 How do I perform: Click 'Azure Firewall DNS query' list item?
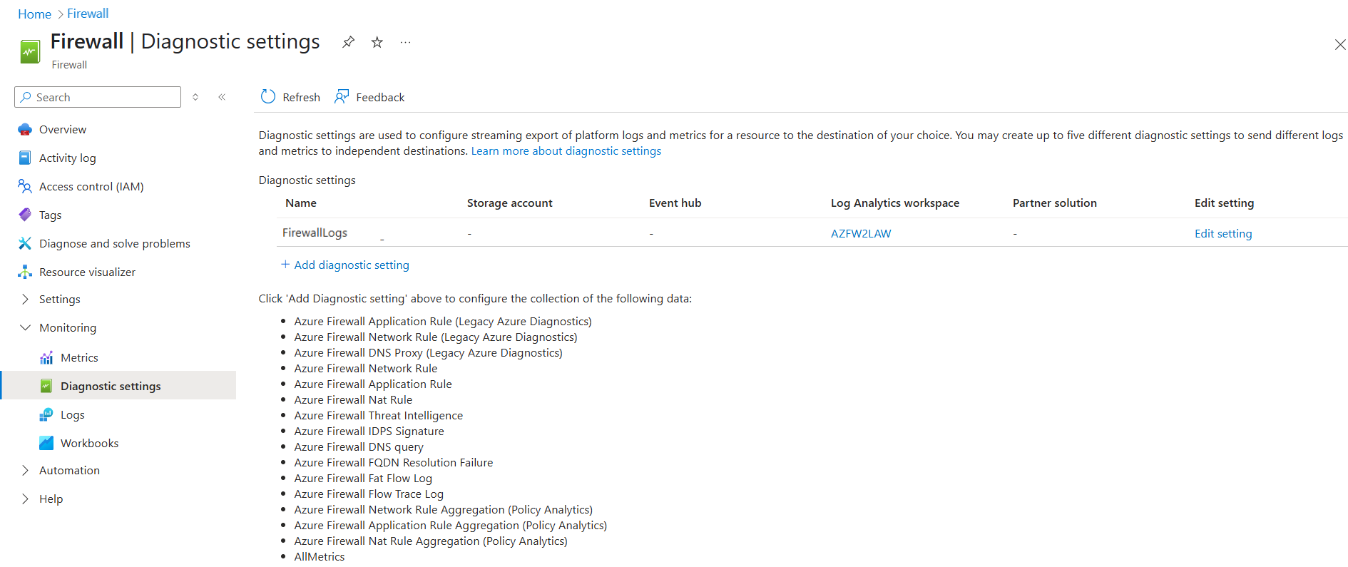359,447
